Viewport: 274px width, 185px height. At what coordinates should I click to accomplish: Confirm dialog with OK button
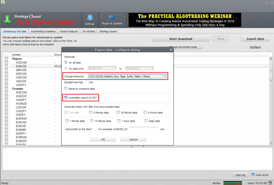tap(103, 139)
